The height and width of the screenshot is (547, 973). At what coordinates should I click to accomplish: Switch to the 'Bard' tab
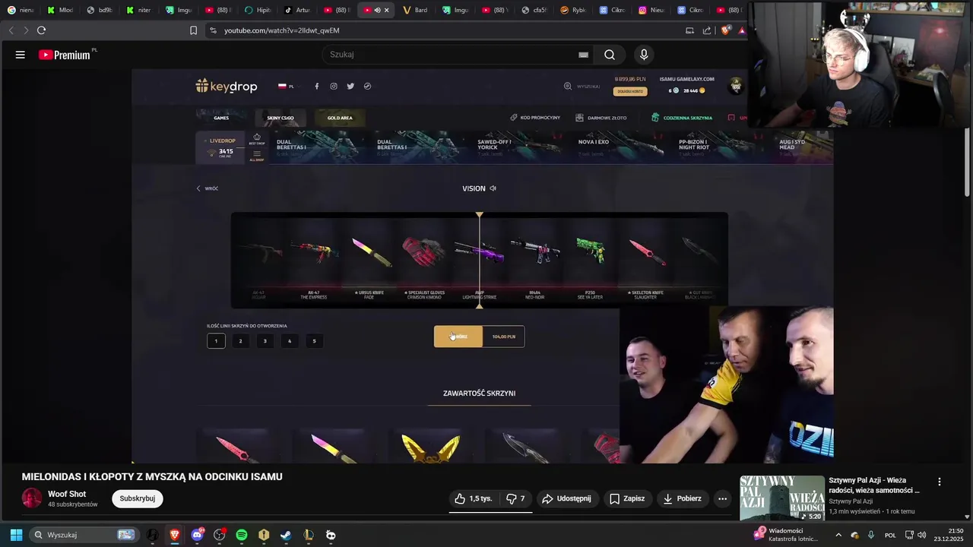coord(415,10)
